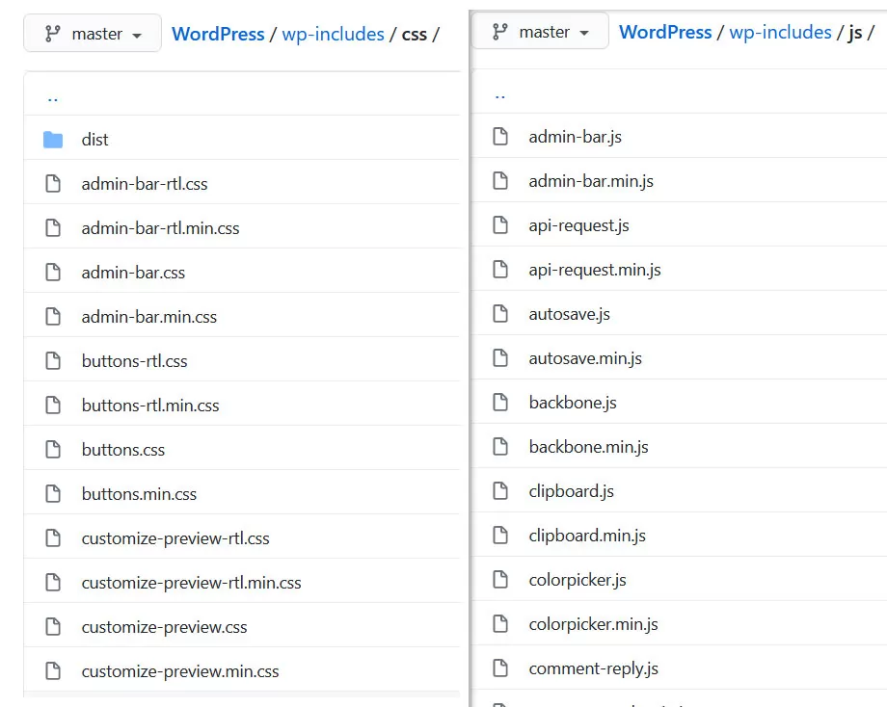The width and height of the screenshot is (887, 707).
Task: Click file icon next to api-request.js
Action: (500, 225)
